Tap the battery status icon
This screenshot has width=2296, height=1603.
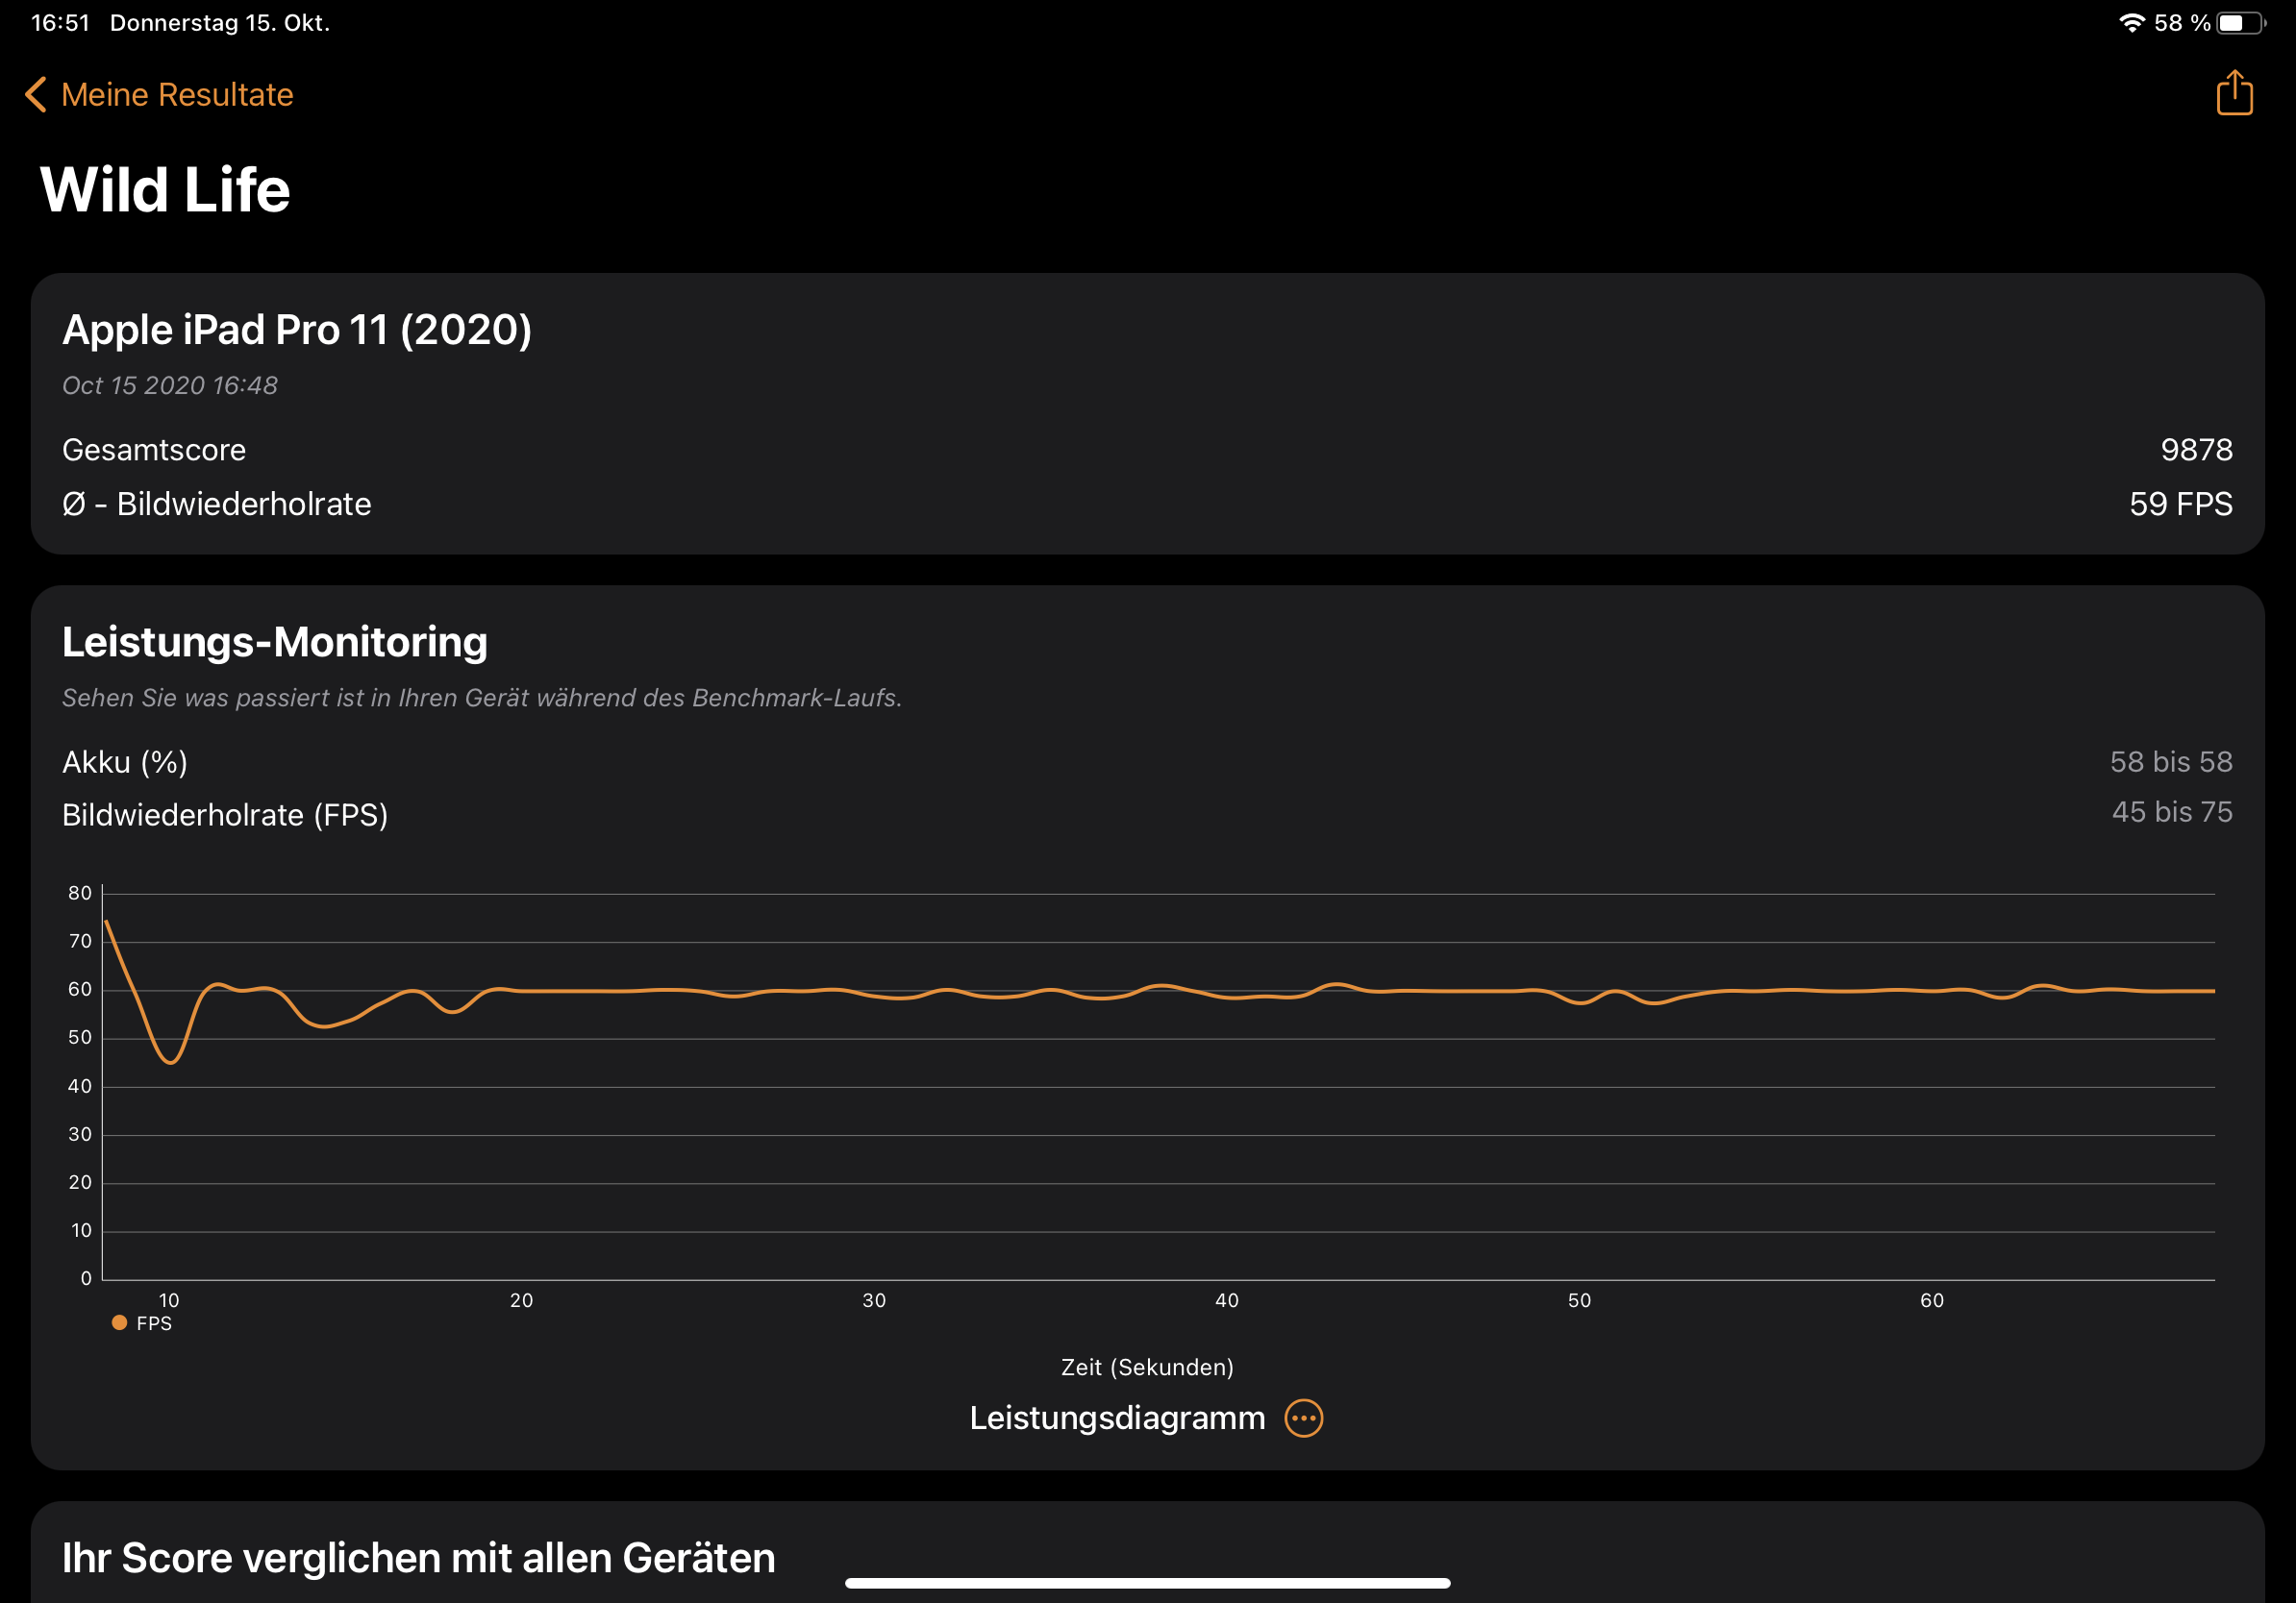click(x=2241, y=23)
